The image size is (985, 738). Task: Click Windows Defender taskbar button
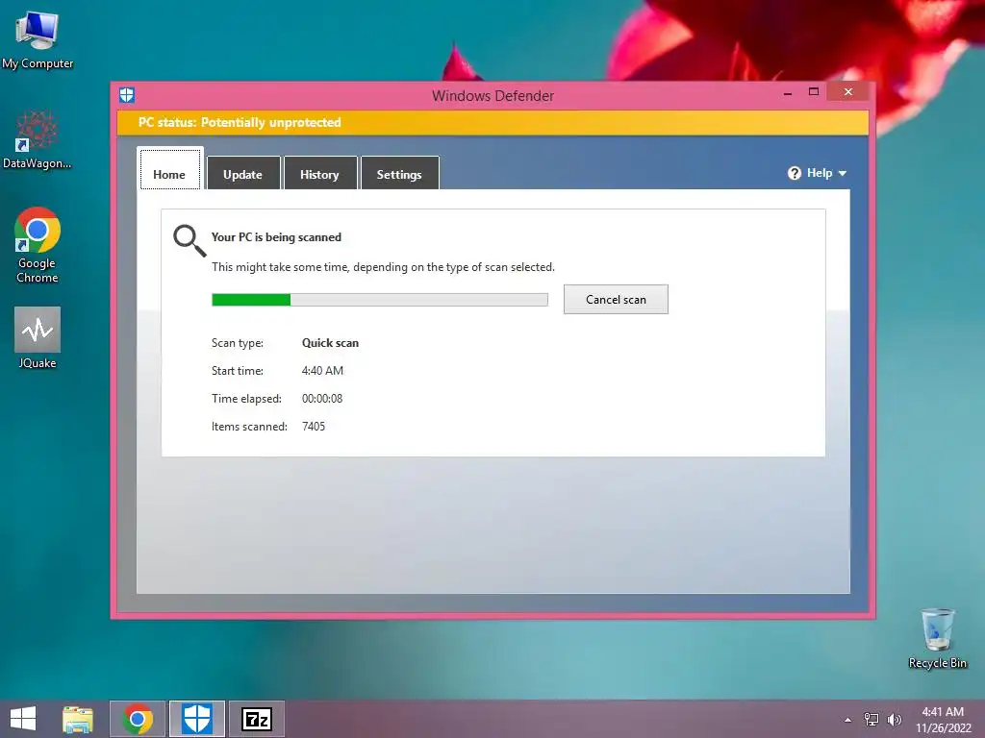point(196,719)
